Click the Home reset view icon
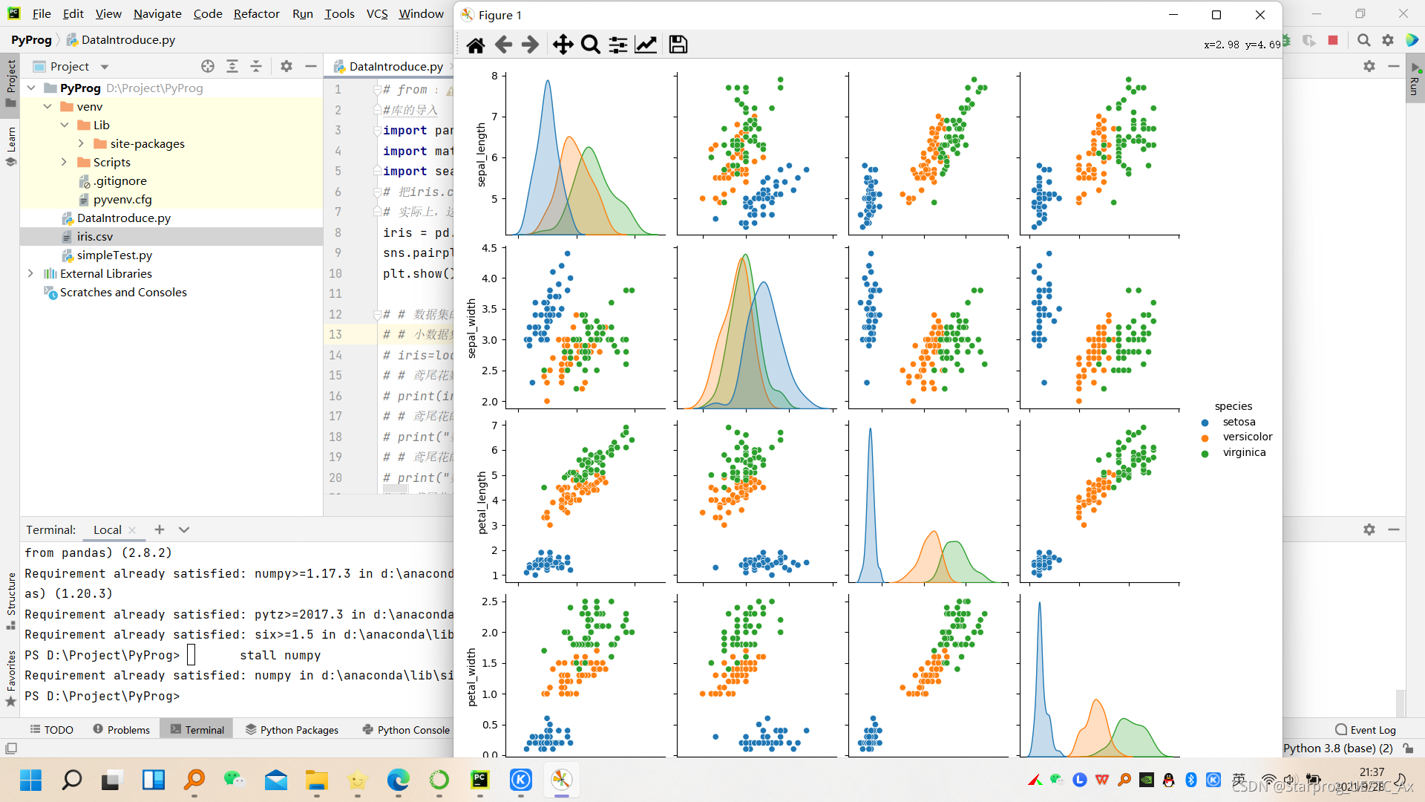The height and width of the screenshot is (802, 1425). tap(476, 45)
